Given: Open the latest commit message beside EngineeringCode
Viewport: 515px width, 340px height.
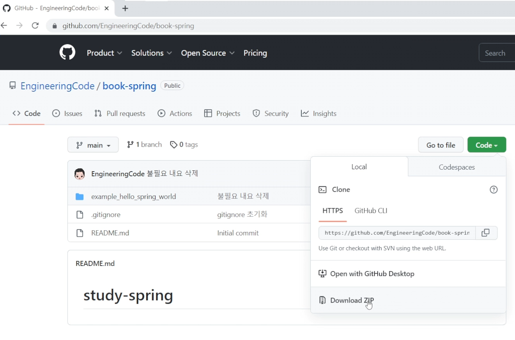Looking at the screenshot, I should coord(172,174).
